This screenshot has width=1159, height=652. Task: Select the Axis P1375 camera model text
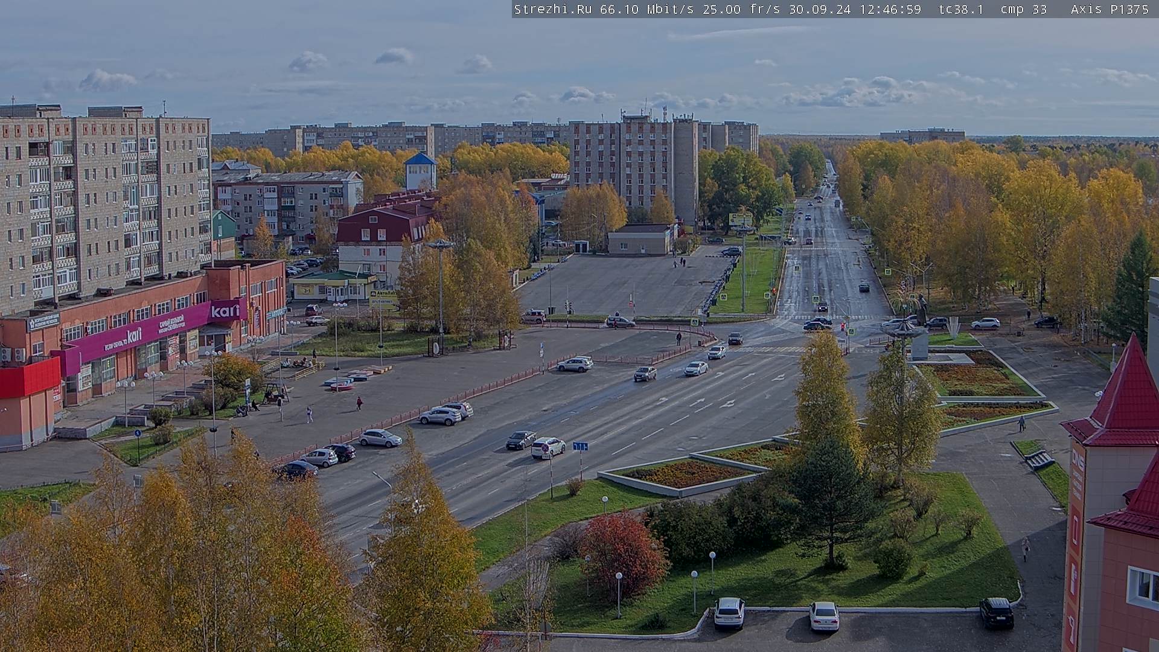(x=1110, y=9)
